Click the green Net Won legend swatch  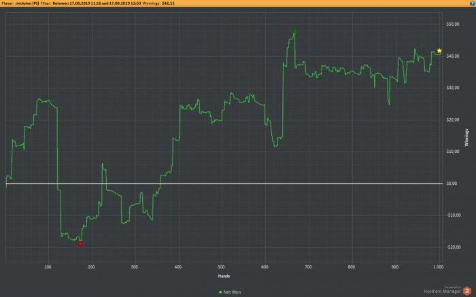coord(220,292)
